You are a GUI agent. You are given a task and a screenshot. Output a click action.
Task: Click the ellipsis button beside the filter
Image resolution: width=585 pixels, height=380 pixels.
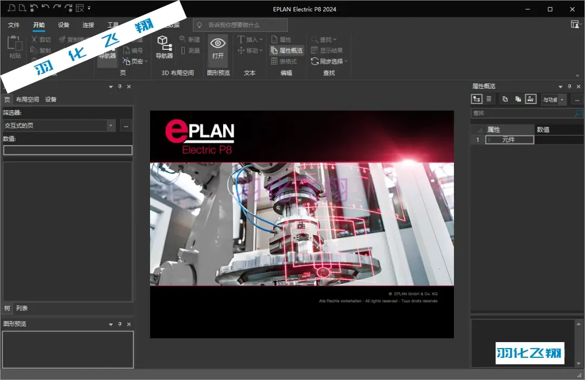126,126
